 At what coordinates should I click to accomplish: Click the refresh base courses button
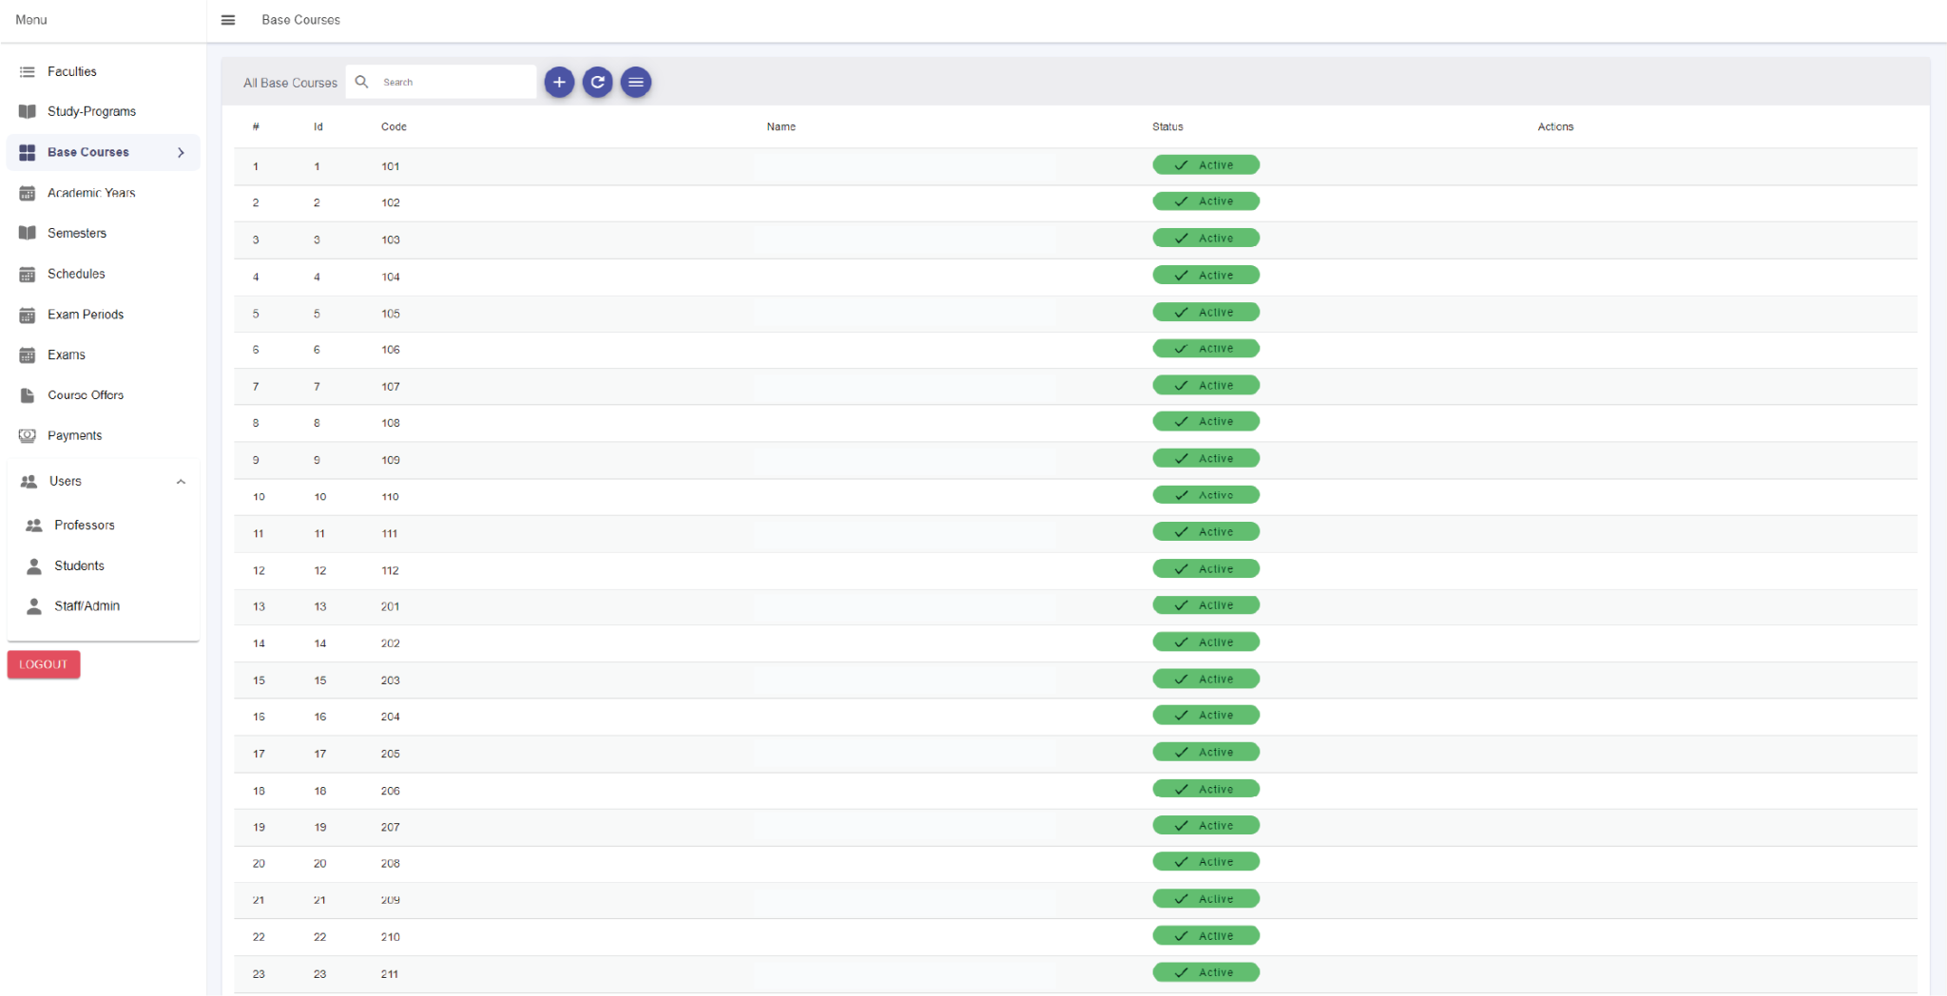(x=597, y=83)
